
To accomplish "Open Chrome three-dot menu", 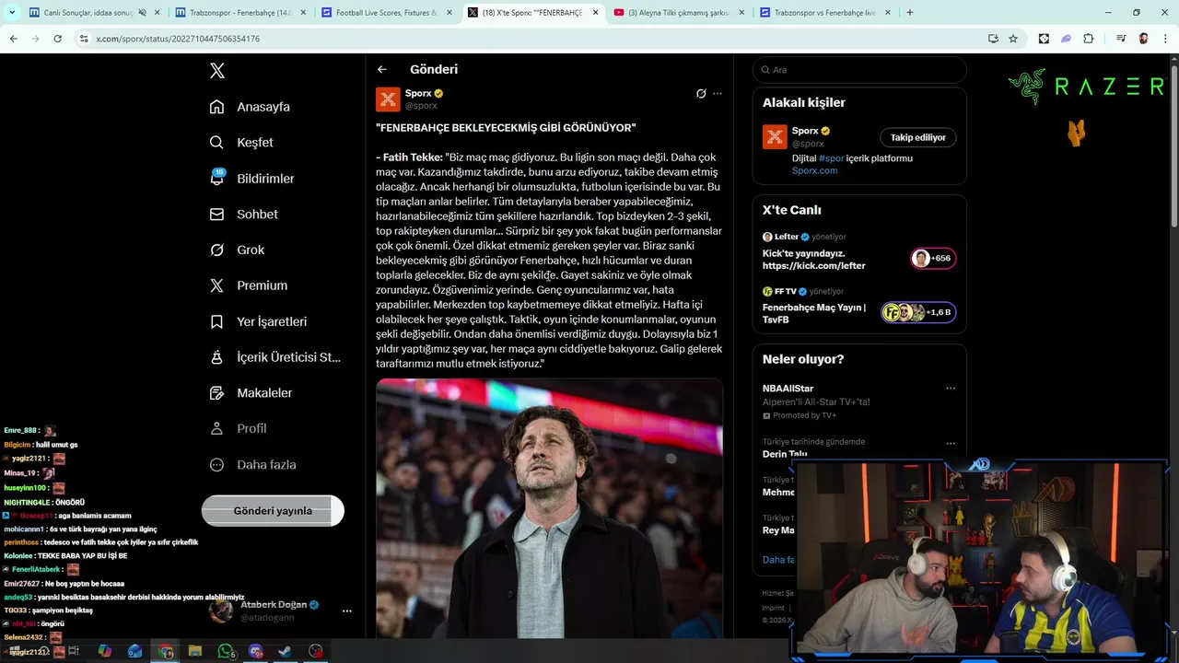I will point(1165,39).
